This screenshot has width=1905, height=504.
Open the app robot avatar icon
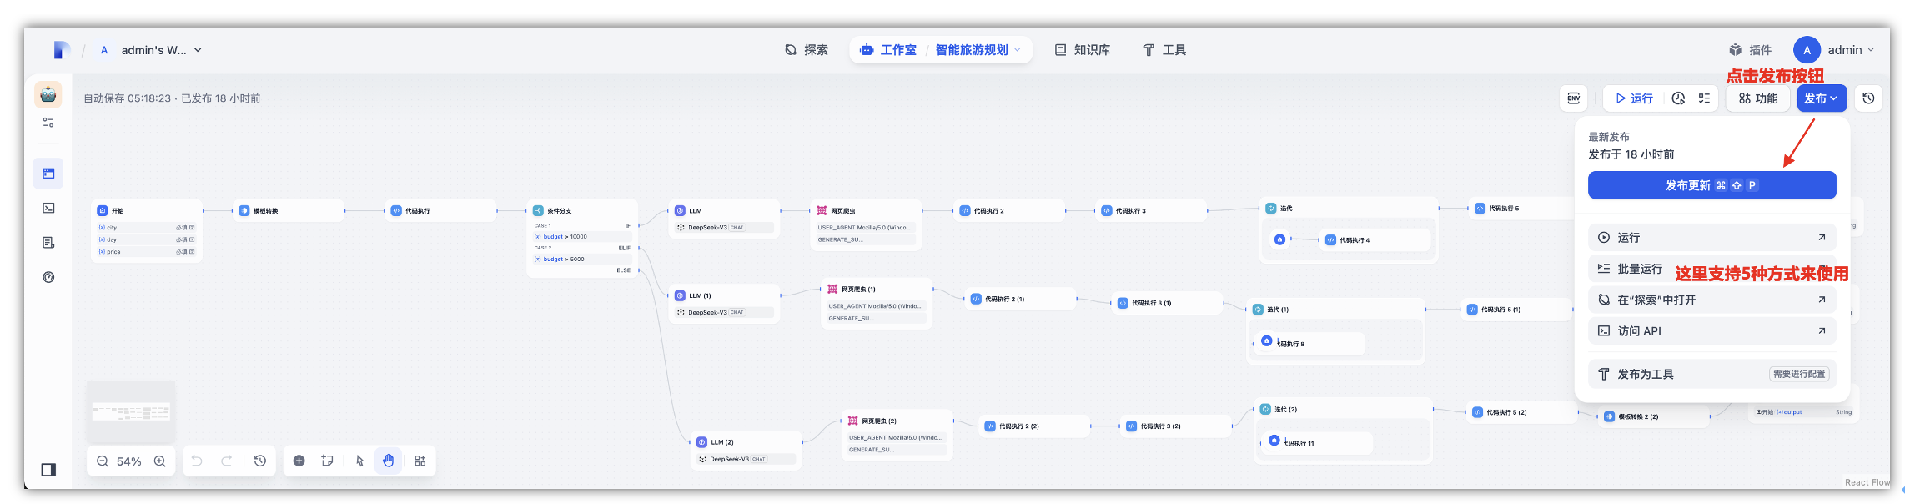48,95
